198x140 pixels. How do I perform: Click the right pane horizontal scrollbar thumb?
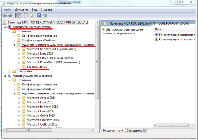click(173, 125)
